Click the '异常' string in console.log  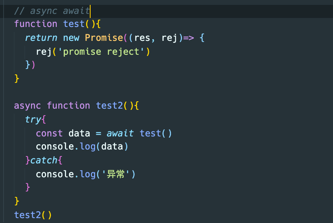[x=115, y=174]
